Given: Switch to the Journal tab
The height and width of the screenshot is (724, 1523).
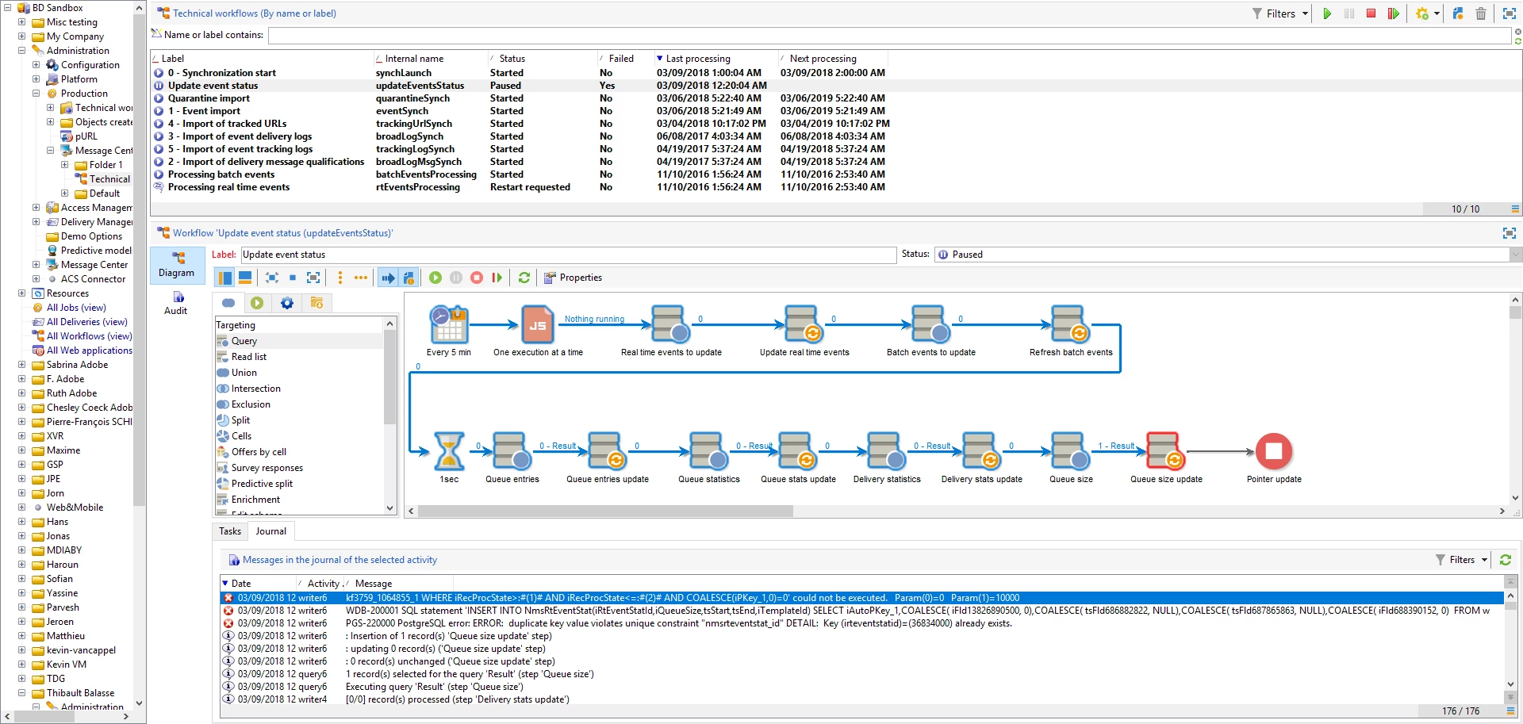Looking at the screenshot, I should [271, 531].
